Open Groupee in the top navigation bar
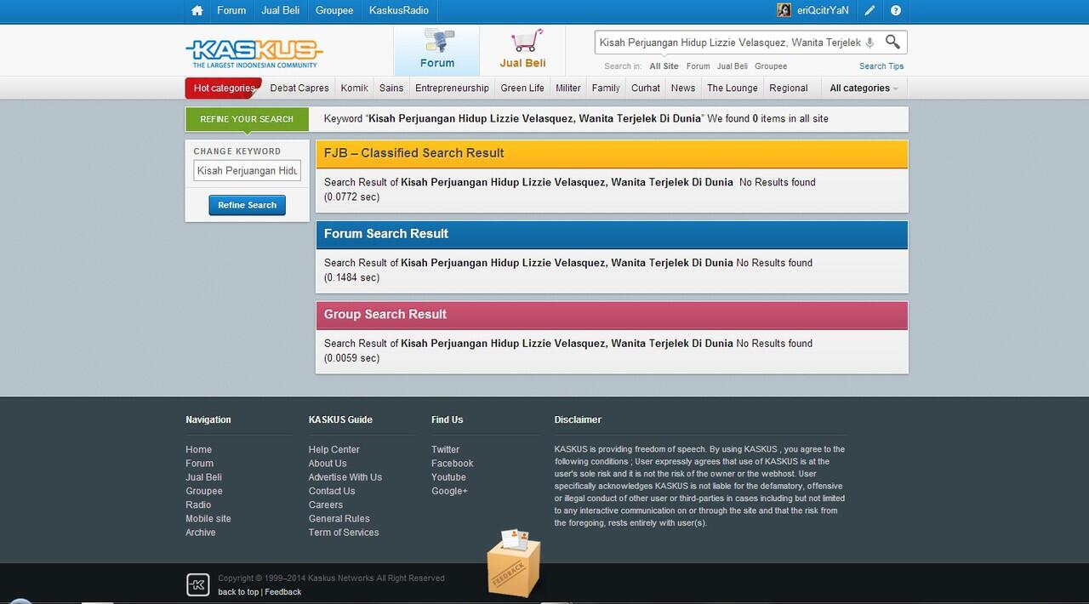 (334, 11)
